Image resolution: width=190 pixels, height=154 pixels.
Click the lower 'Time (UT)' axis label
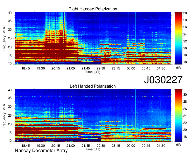pos(93,149)
